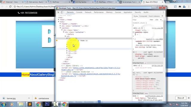
Task: Click the phone icon beside +91 7872294558
Action: [x=19, y=13]
